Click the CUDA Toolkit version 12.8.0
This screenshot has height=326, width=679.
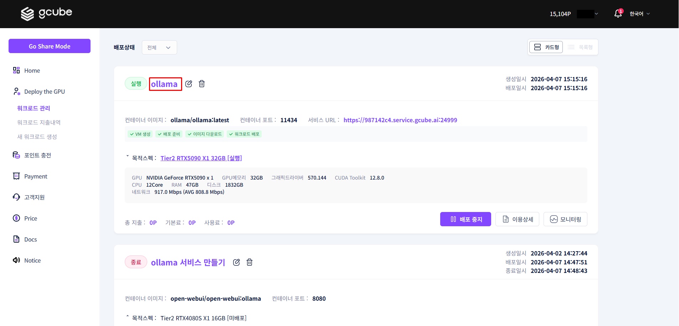pos(377,178)
